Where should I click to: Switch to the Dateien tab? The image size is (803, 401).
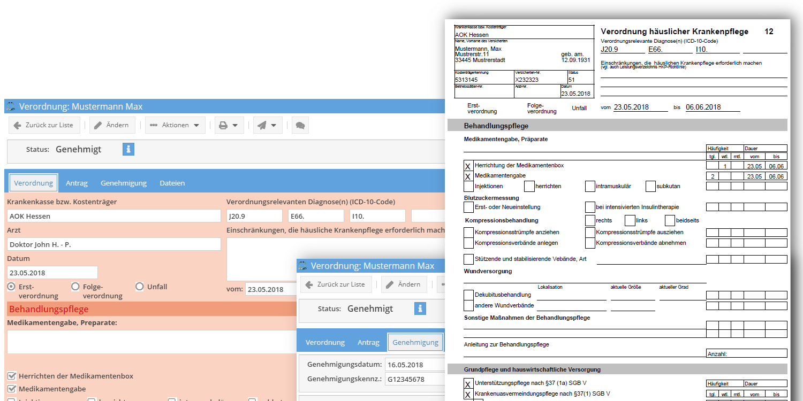(172, 183)
